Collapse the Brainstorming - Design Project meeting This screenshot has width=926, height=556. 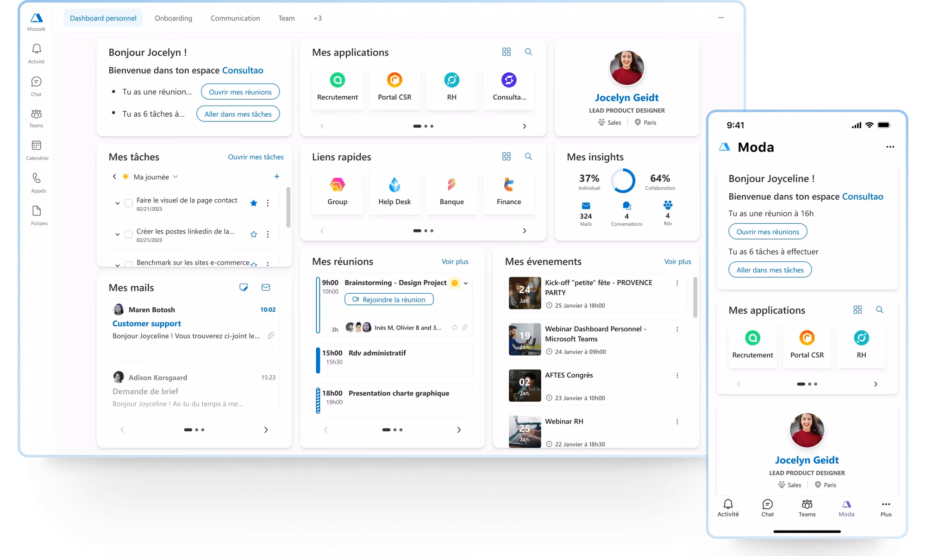[466, 283]
